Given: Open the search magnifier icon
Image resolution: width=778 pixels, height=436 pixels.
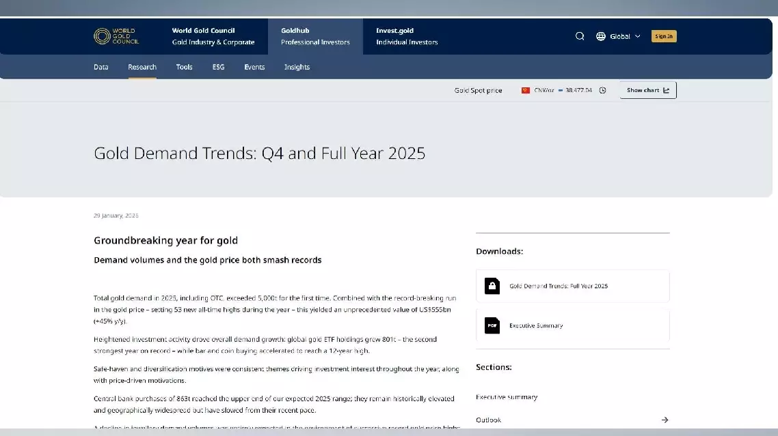Looking at the screenshot, I should [x=580, y=36].
